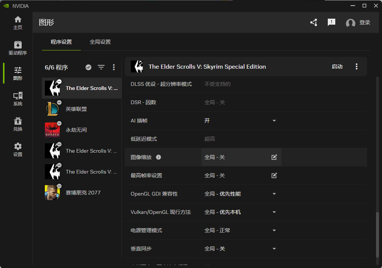Open the 设置 gear in sidebar
The width and height of the screenshot is (382, 268).
click(18, 150)
